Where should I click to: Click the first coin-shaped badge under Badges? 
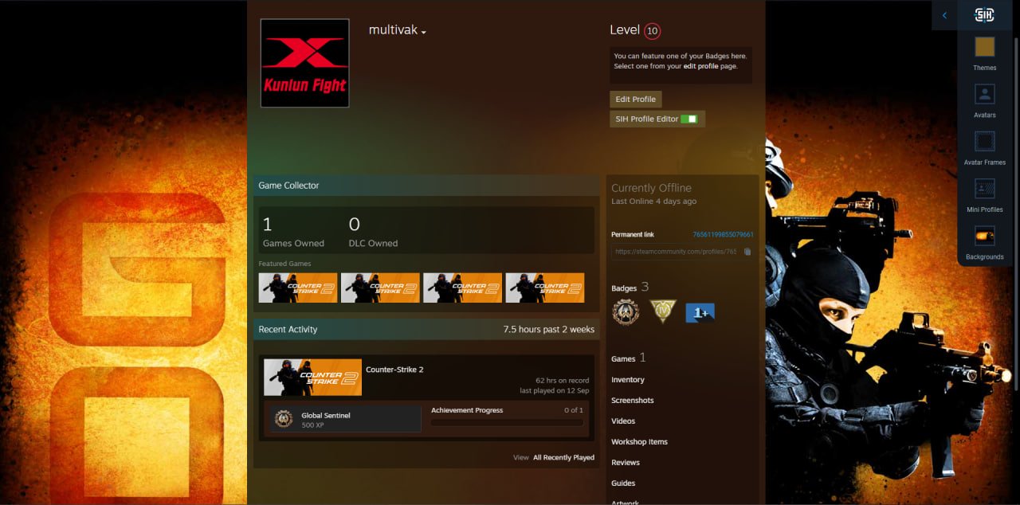click(626, 311)
